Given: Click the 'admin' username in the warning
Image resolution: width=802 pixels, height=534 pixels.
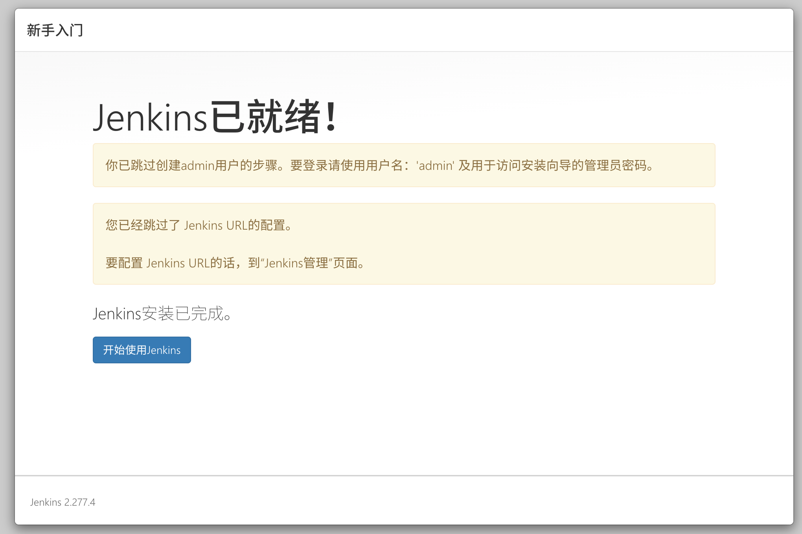Looking at the screenshot, I should click(435, 166).
